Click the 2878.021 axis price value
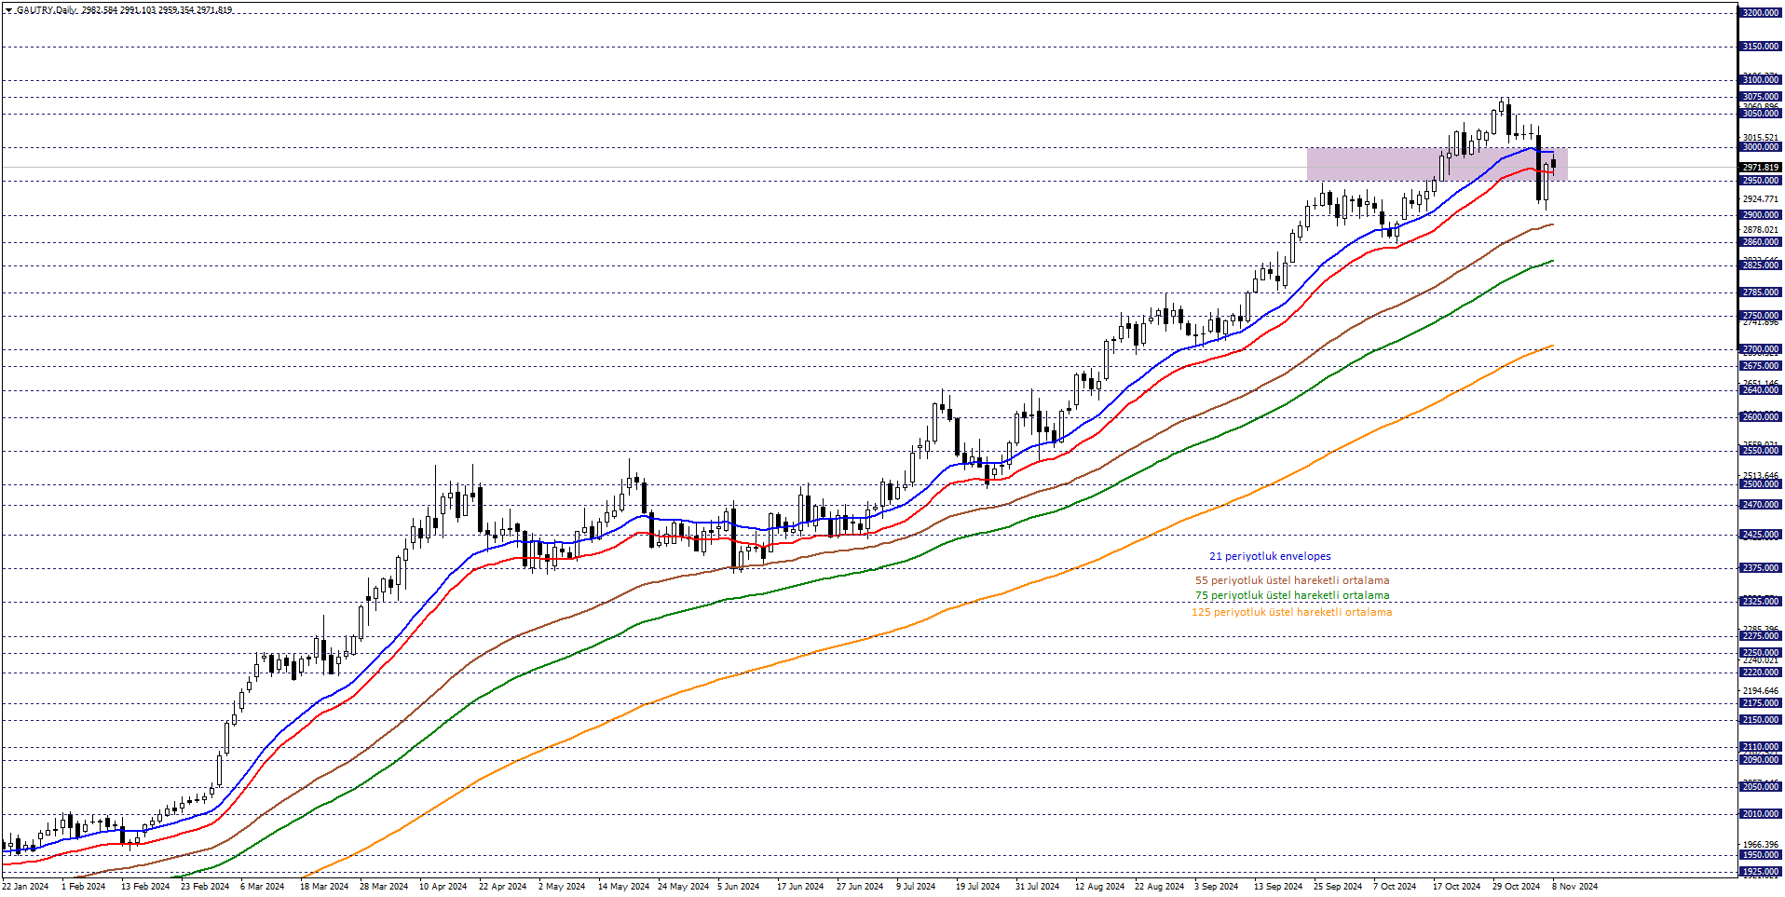The image size is (1785, 897). (1761, 230)
